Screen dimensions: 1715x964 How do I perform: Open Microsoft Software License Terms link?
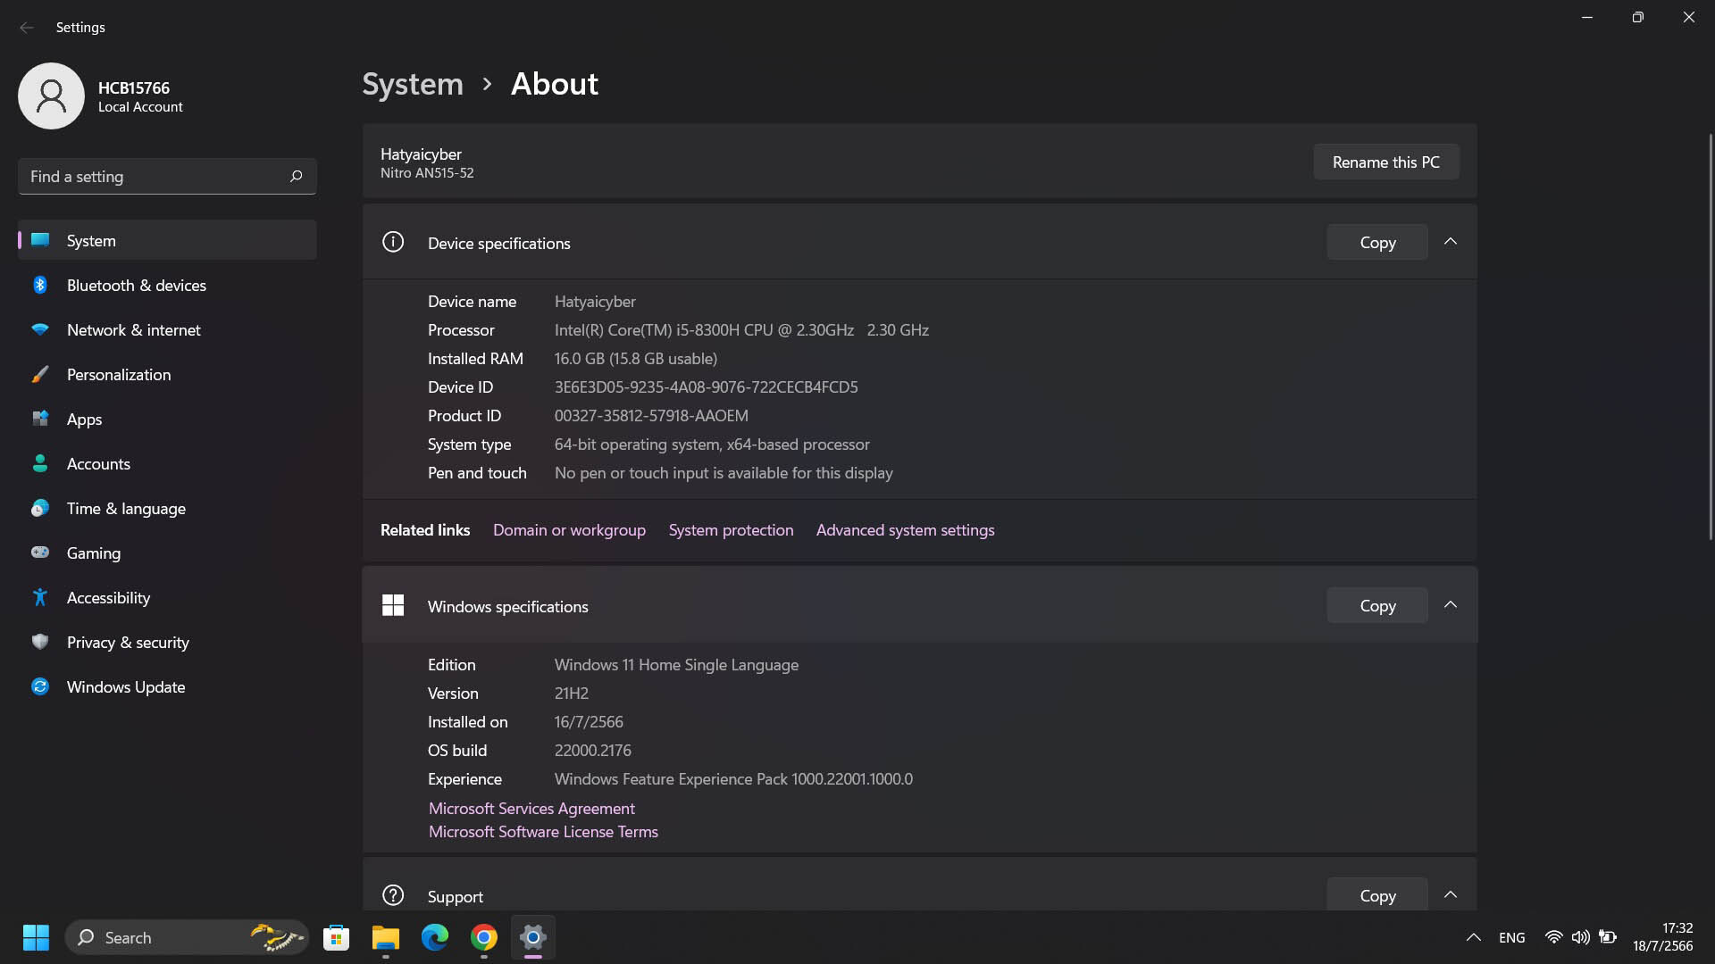tap(543, 831)
